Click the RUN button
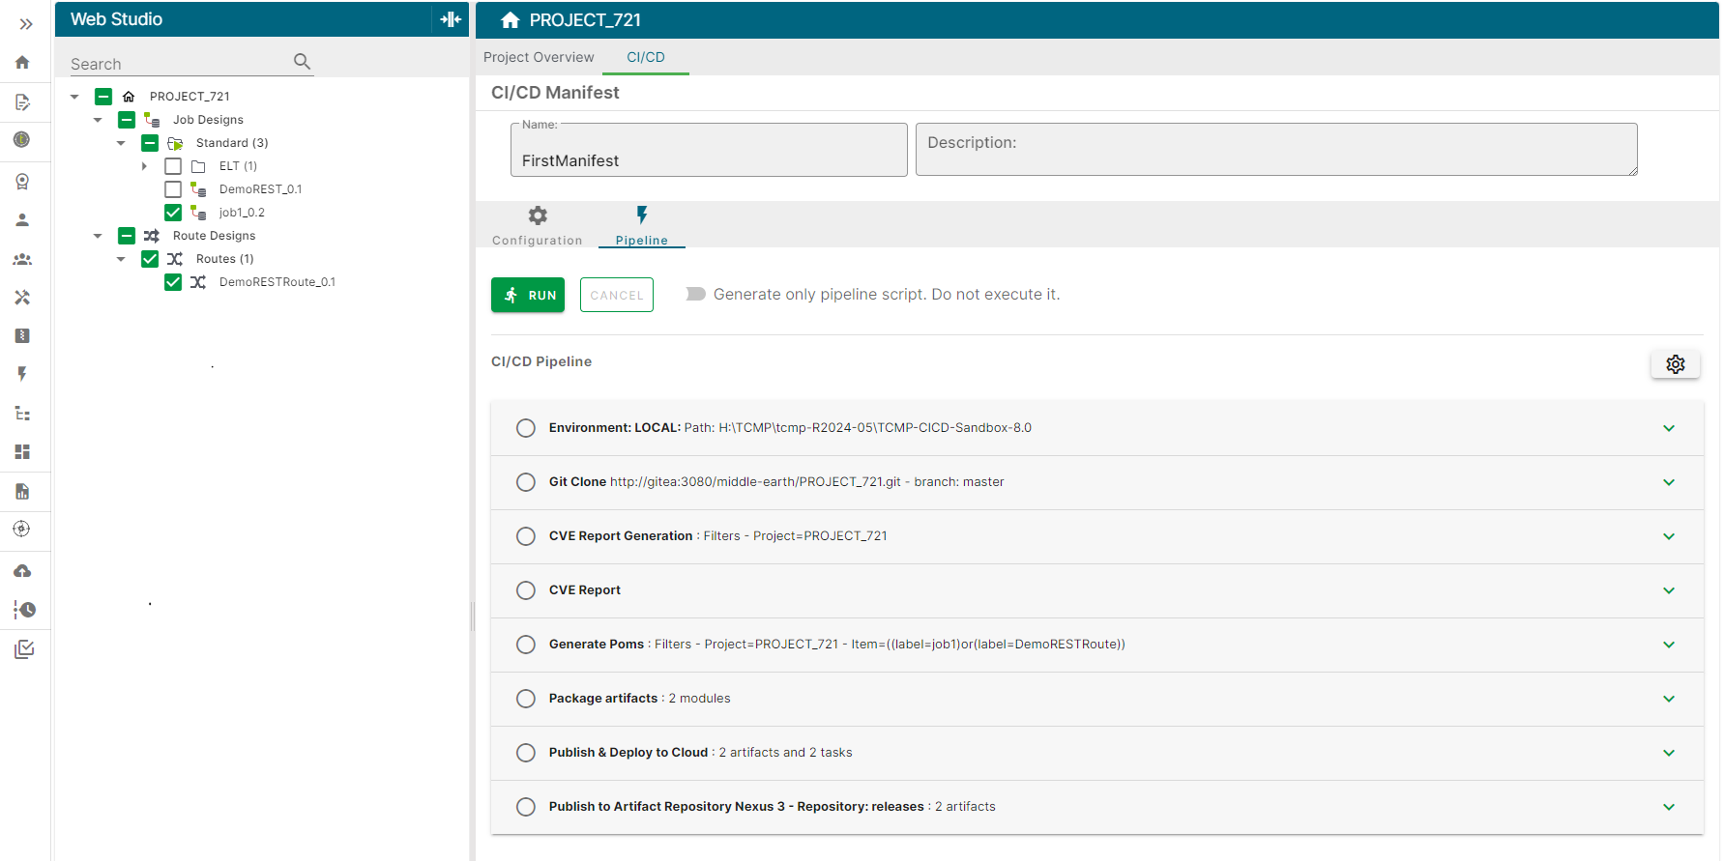This screenshot has height=861, width=1723. (x=528, y=295)
